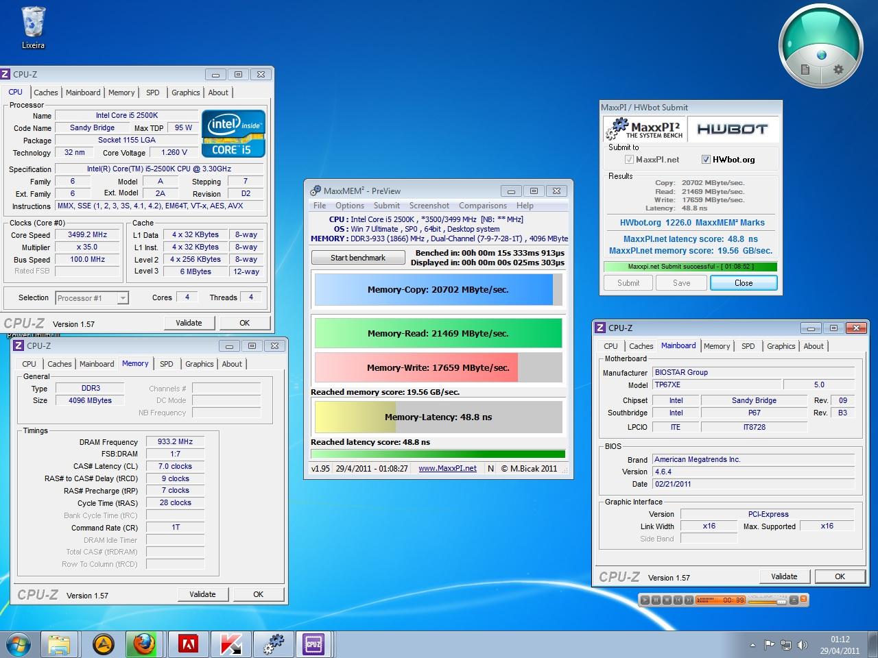Image resolution: width=878 pixels, height=658 pixels.
Task: Show hidden tray icons arrow
Action: [x=752, y=645]
